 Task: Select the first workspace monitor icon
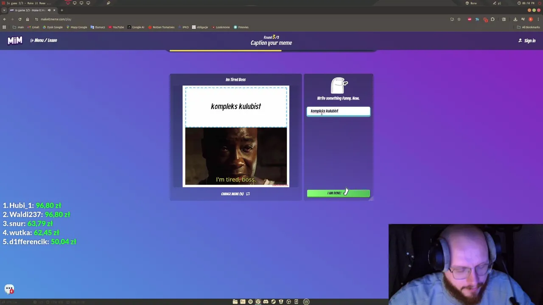tap(68, 3)
